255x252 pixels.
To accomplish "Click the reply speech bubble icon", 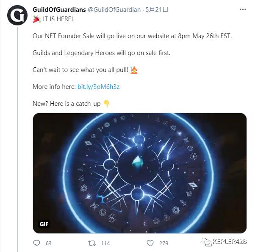I will [x=36, y=243].
